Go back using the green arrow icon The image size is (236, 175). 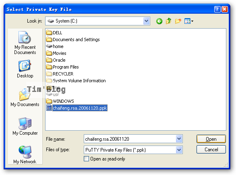pos(159,21)
